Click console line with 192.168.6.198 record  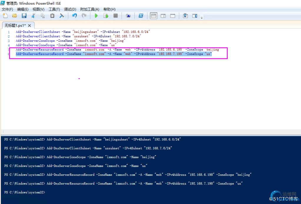click(128, 175)
